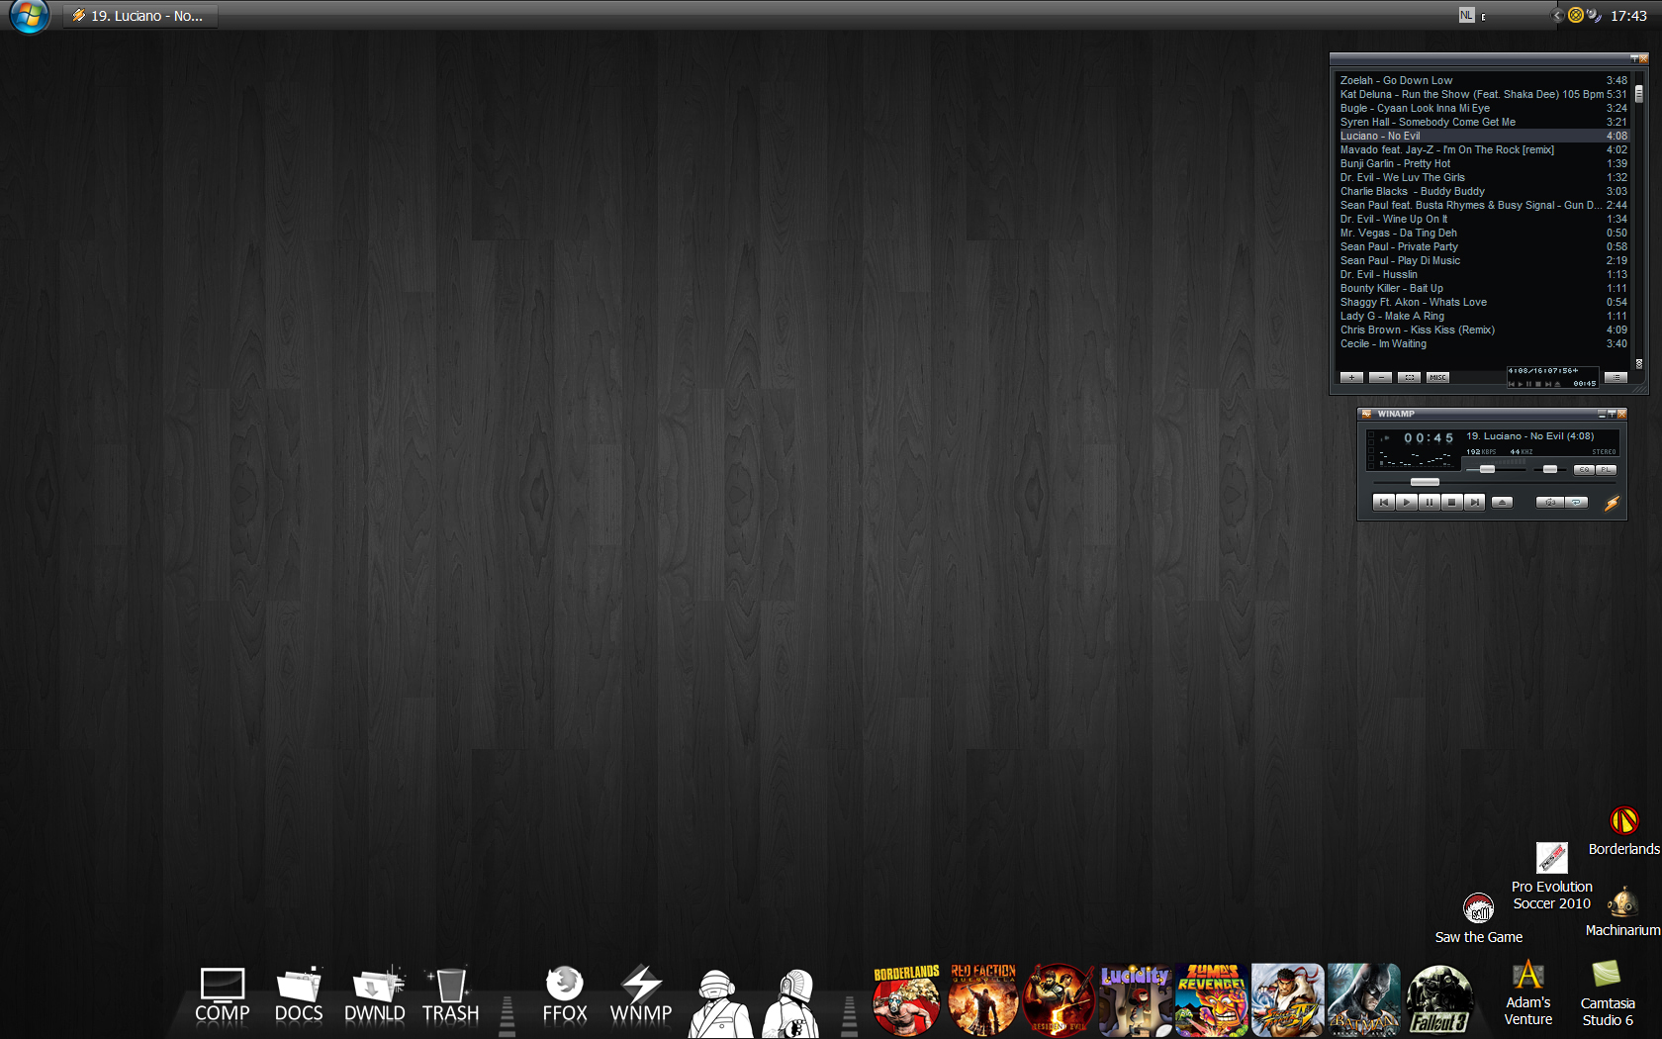
Task: Launch Resident Evil 5 from the dock
Action: click(x=1059, y=1000)
